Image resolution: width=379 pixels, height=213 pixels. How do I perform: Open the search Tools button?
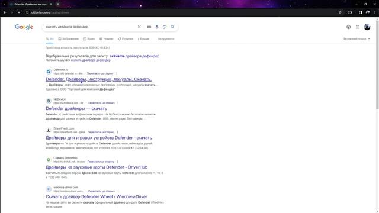[166, 39]
